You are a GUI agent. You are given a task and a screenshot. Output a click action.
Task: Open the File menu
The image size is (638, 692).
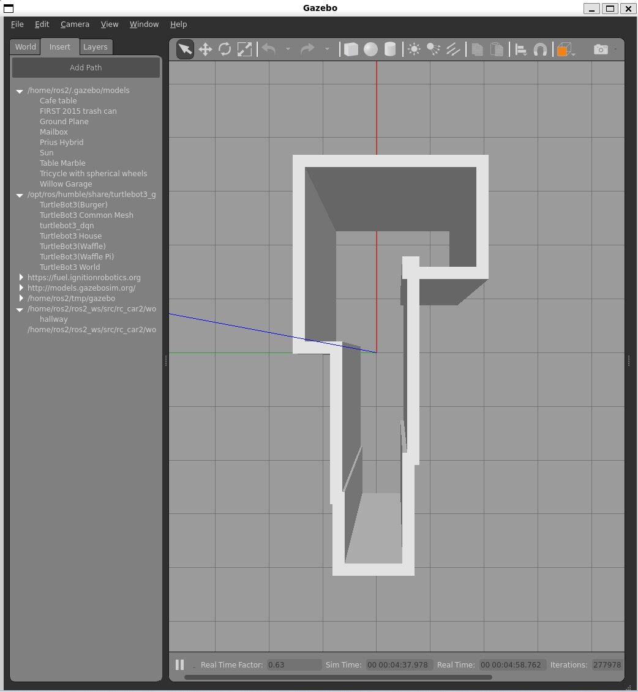click(x=17, y=24)
